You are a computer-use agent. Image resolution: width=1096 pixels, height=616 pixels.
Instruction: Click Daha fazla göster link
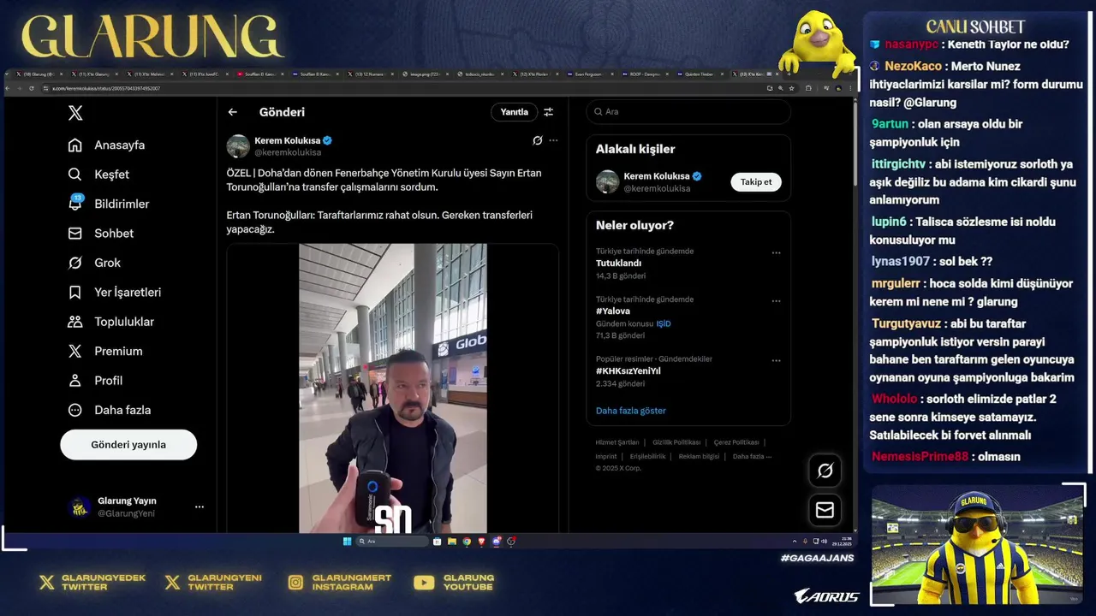pos(631,411)
